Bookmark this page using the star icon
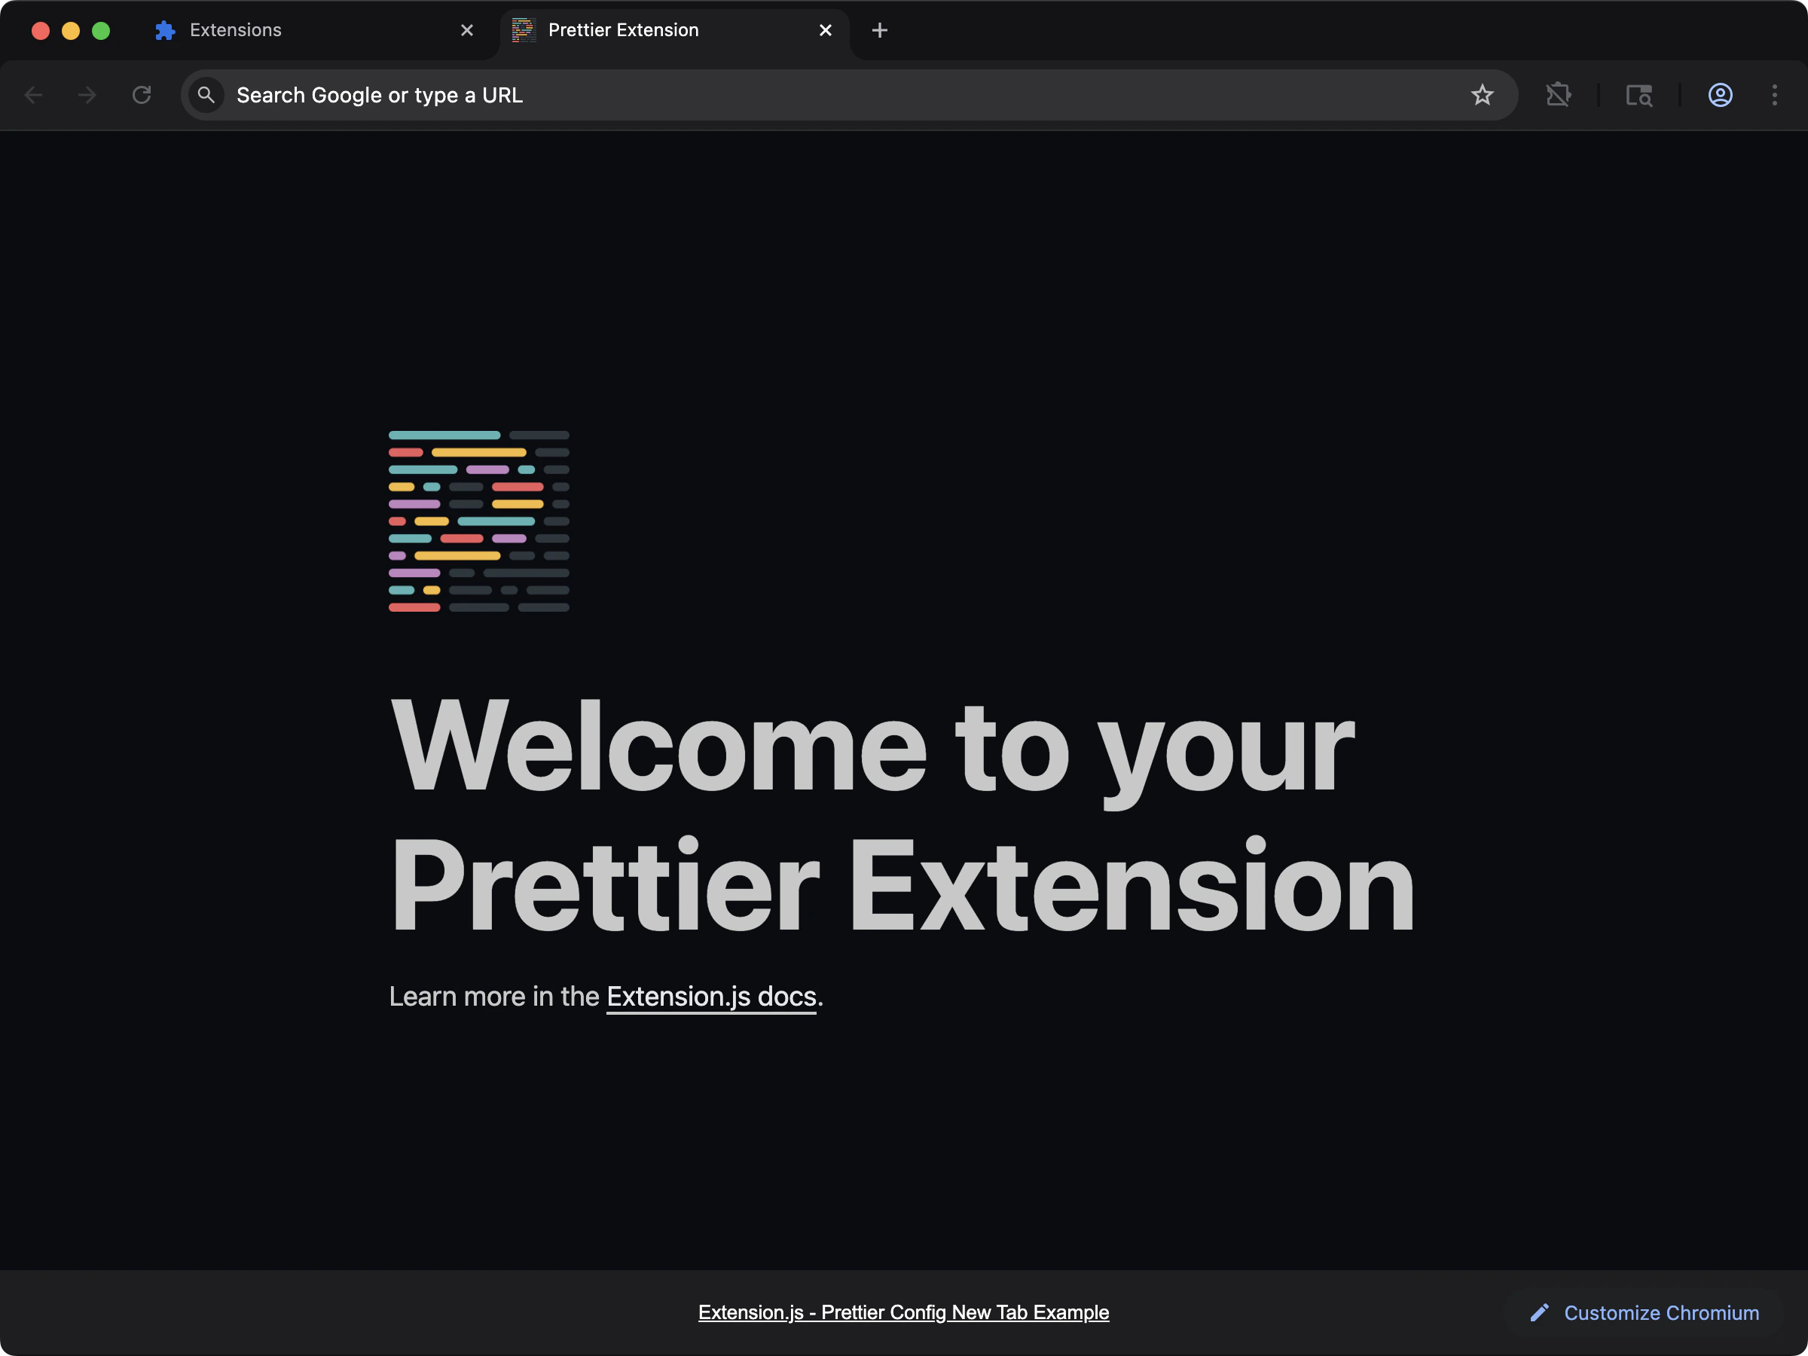This screenshot has width=1808, height=1356. click(1483, 95)
